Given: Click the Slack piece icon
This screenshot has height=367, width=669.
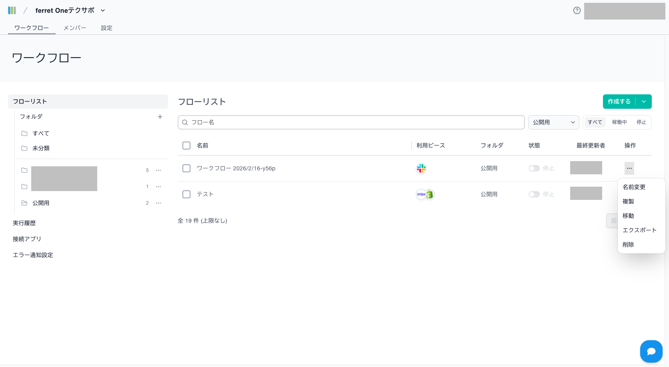Looking at the screenshot, I should [x=421, y=168].
